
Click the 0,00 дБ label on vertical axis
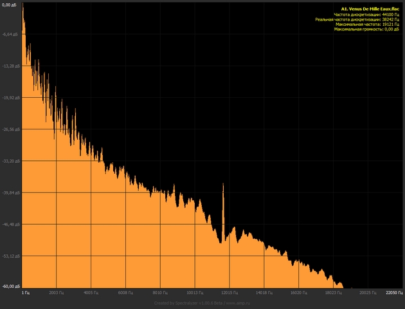point(10,3)
